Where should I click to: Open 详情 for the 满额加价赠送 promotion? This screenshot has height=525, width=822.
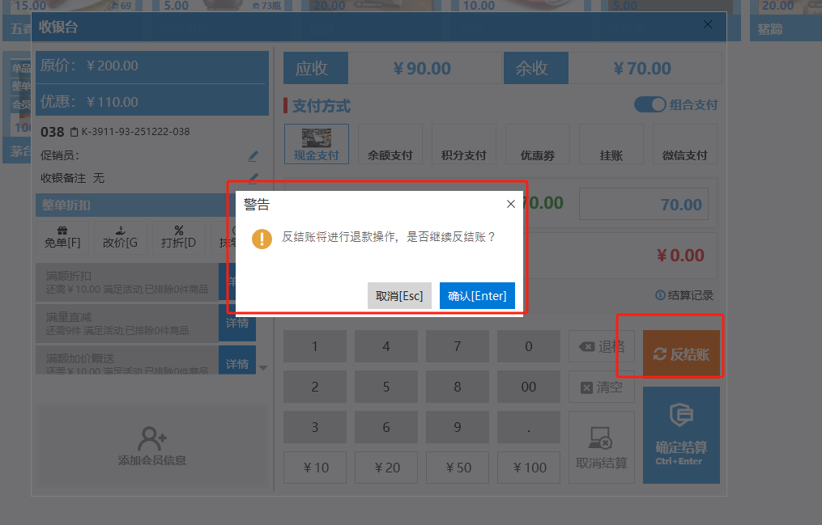pyautogui.click(x=237, y=363)
